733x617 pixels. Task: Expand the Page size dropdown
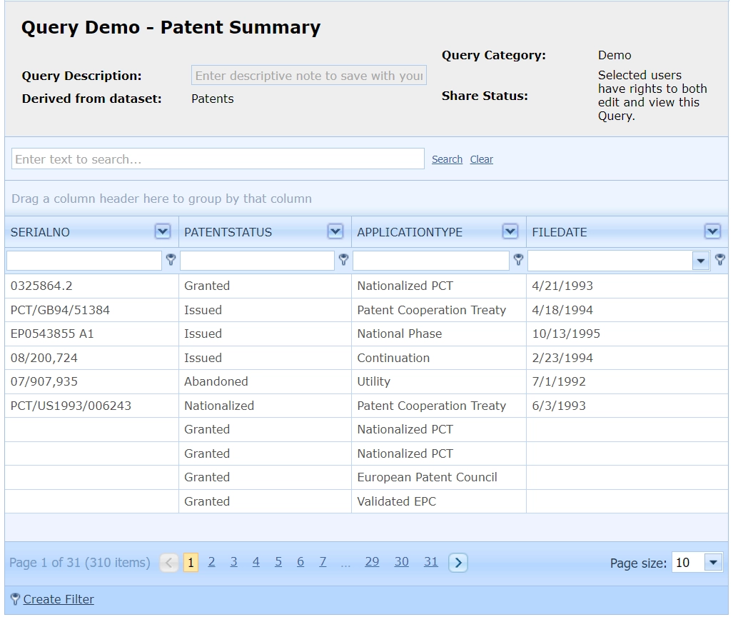point(713,563)
